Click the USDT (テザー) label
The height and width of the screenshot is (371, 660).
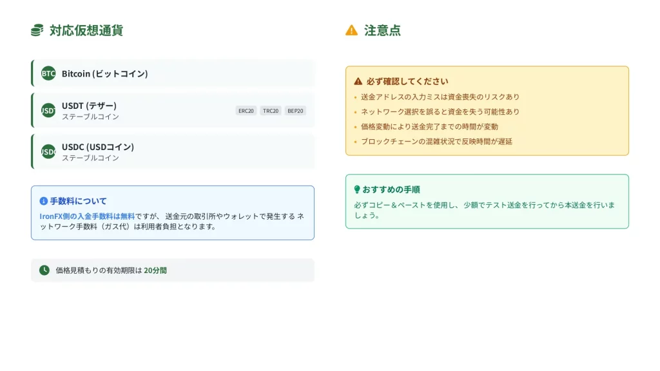coord(89,105)
